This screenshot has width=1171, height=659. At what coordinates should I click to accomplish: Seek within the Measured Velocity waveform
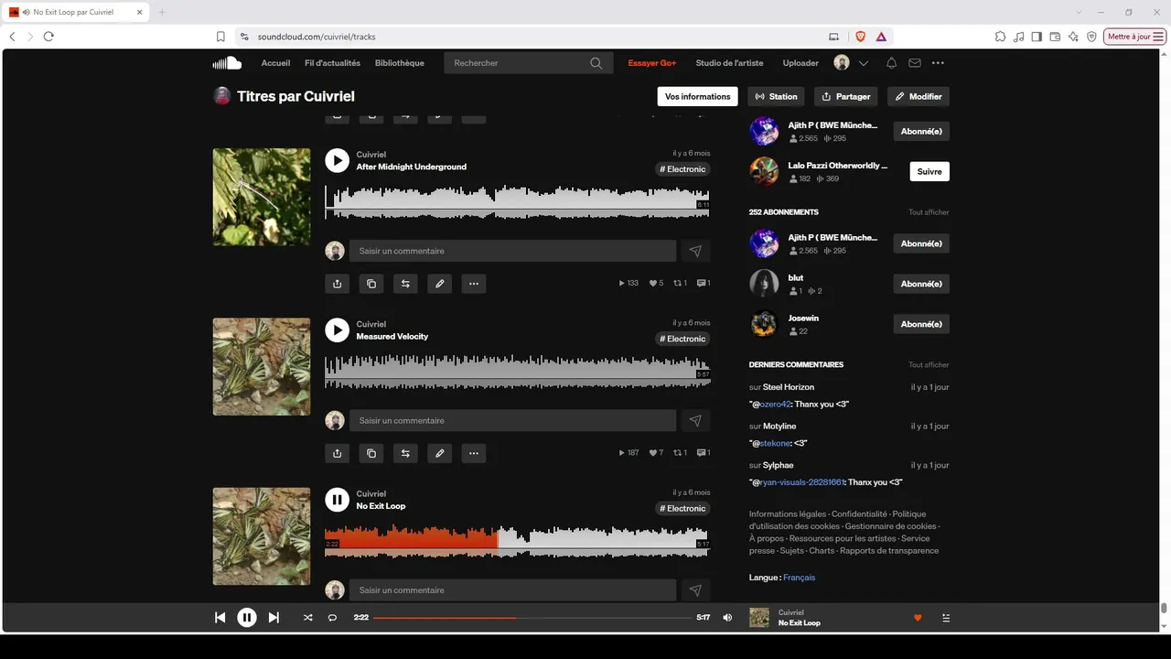point(518,372)
